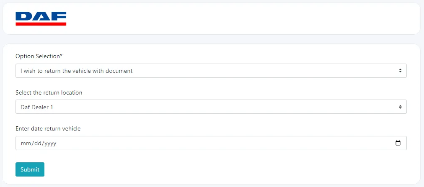Click the 'Select the return location' label
The width and height of the screenshot is (424, 187).
(49, 92)
